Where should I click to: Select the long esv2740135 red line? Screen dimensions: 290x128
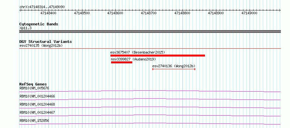coord(150,48)
